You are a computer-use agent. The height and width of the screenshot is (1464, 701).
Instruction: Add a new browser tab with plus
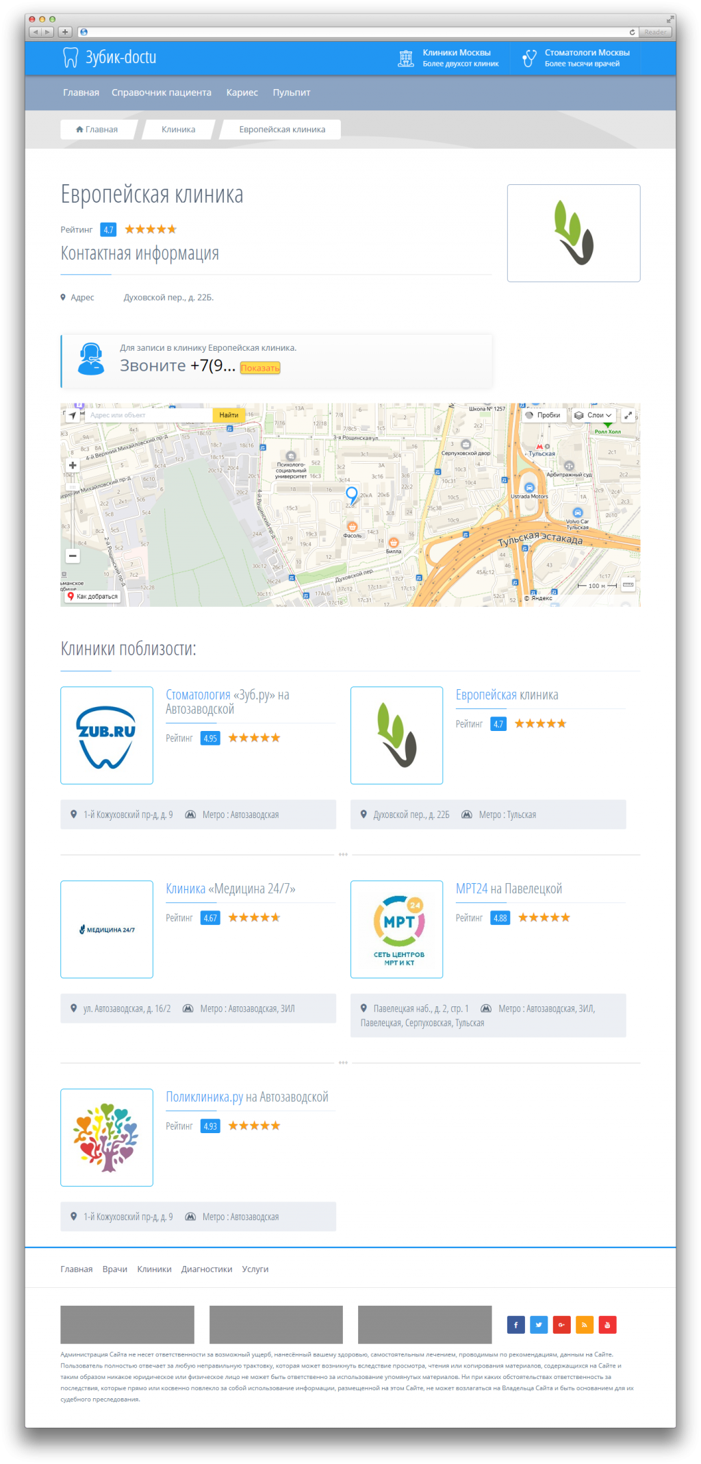pyautogui.click(x=65, y=32)
